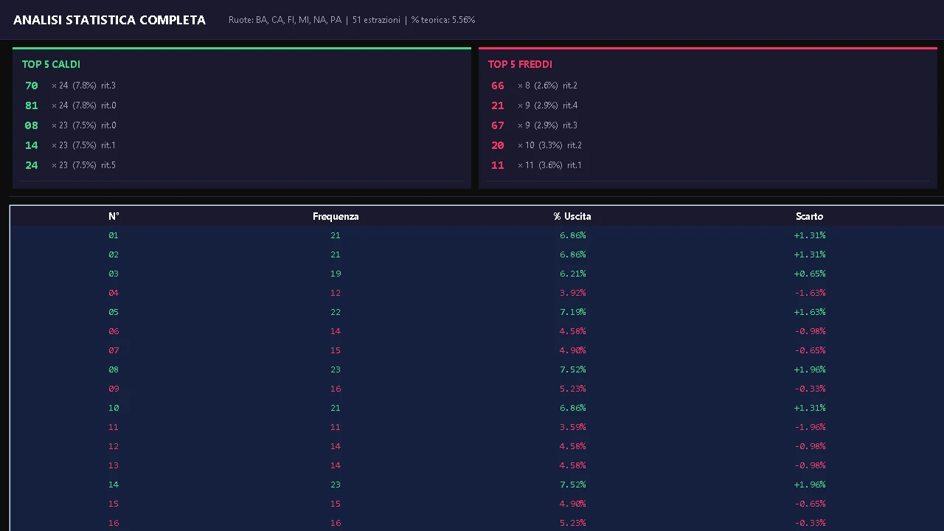Screen dimensions: 944x531
Task: Select the Scarto column header
Action: (x=809, y=216)
